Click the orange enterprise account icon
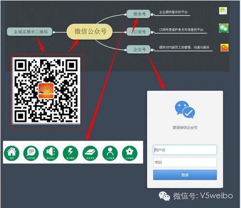Image resolution: width=241 pixels, height=208 pixels. 225,48
